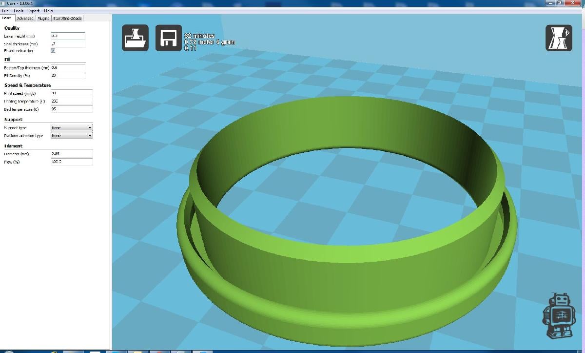Click the Save toolpath floppy disk icon

click(x=168, y=38)
